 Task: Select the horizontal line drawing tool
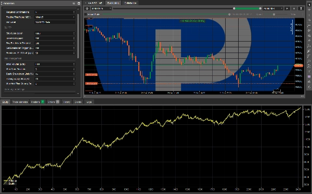point(309,25)
